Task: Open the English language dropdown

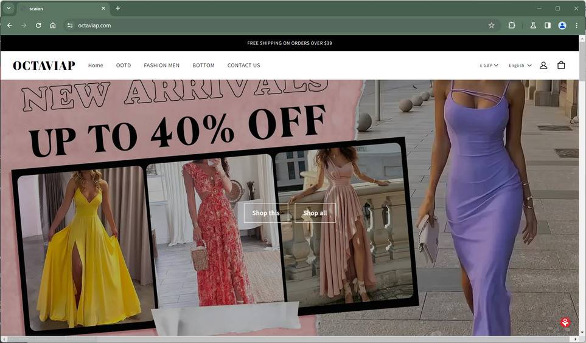Action: [x=520, y=65]
